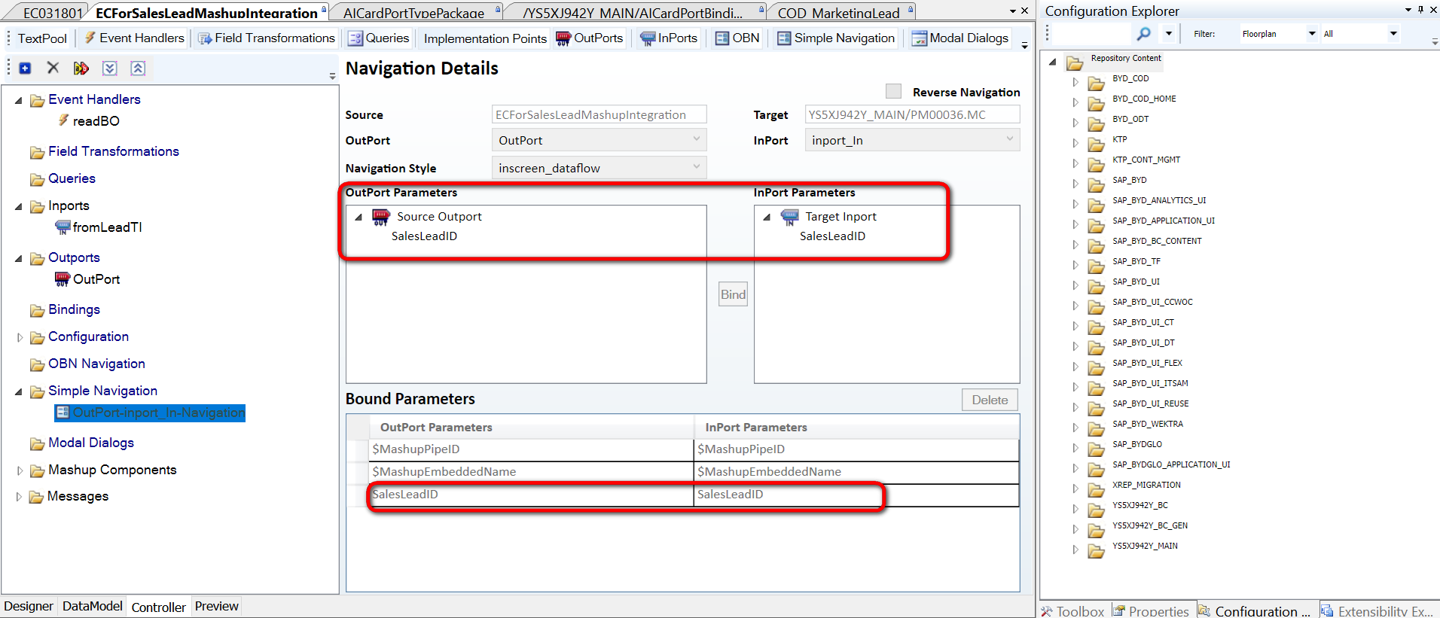Click the search magnifier in Configuration Explorer
1440x618 pixels.
1143,34
